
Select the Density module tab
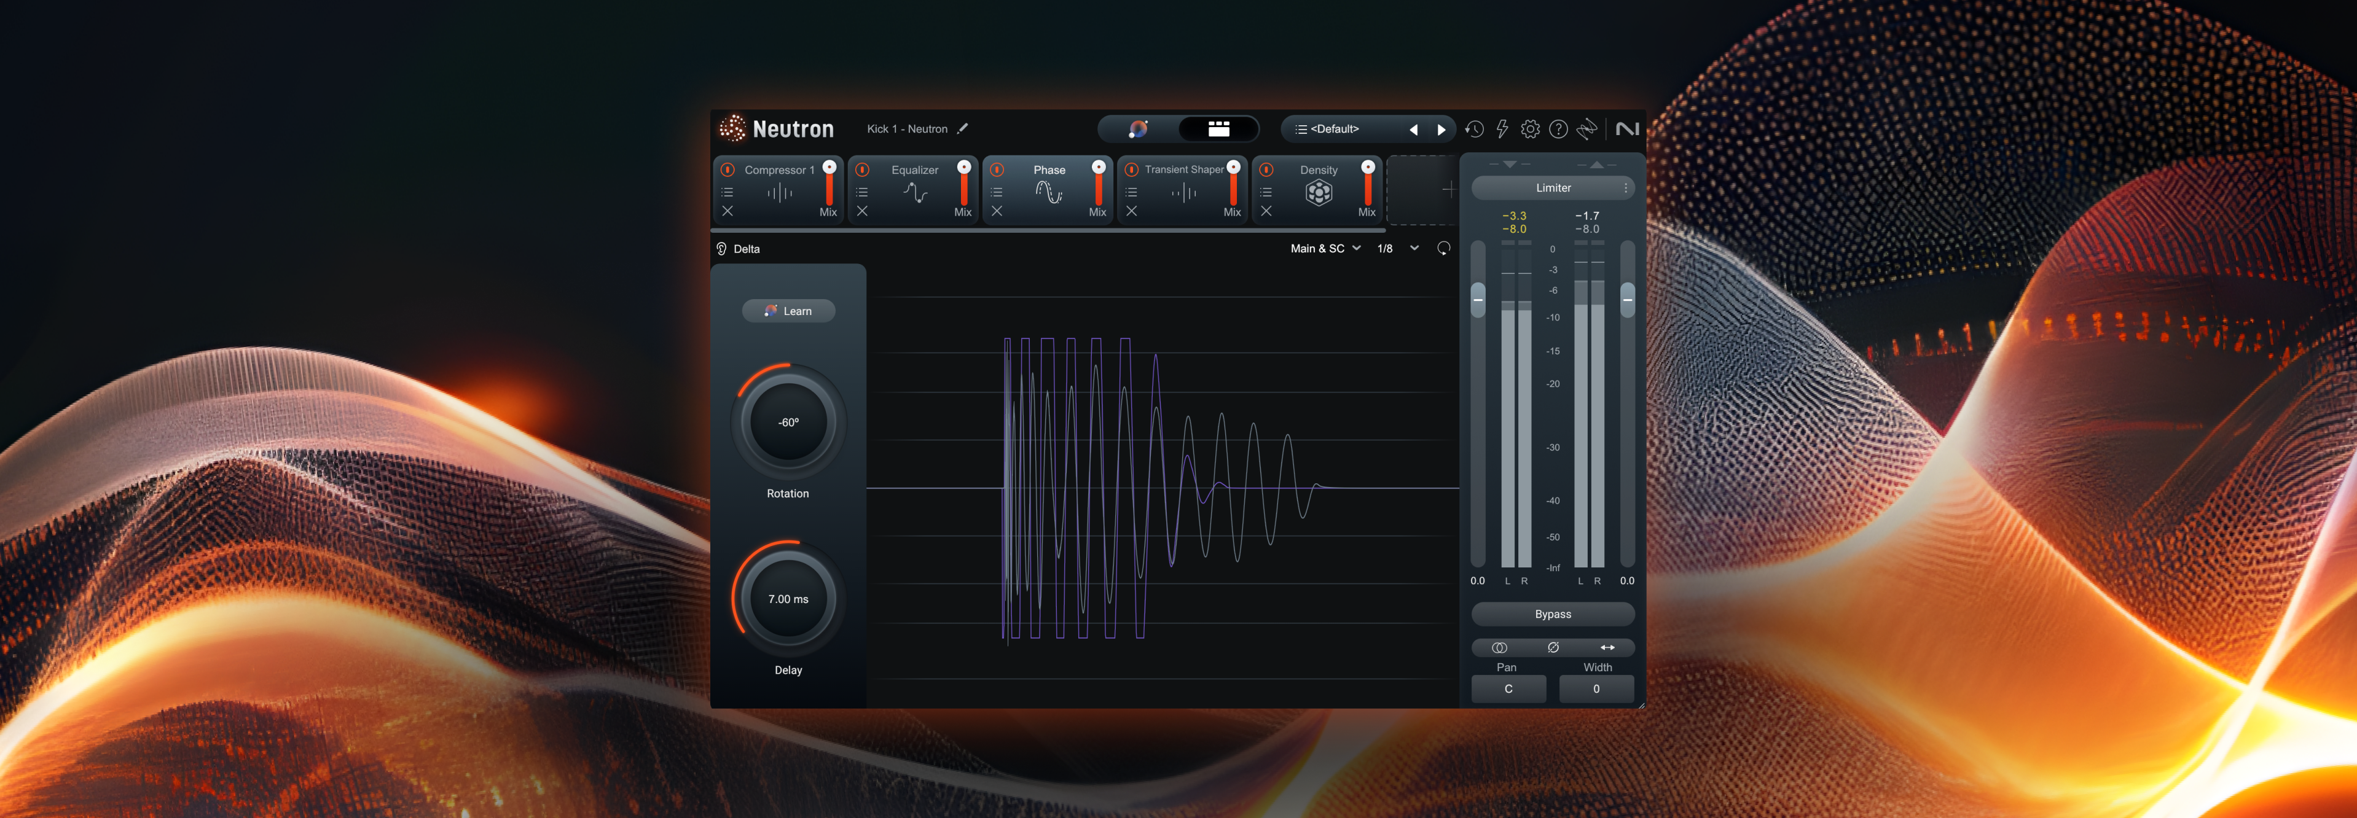click(1319, 189)
